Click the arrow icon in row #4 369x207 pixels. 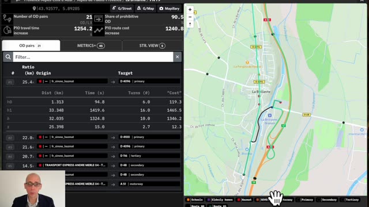pos(113,156)
